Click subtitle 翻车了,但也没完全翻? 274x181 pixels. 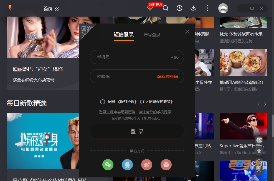coord(238,89)
